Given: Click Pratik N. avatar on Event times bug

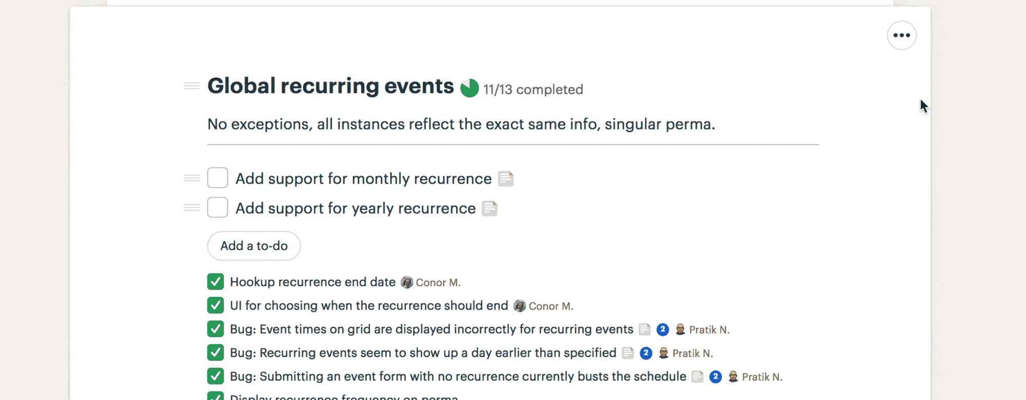Looking at the screenshot, I should point(680,329).
